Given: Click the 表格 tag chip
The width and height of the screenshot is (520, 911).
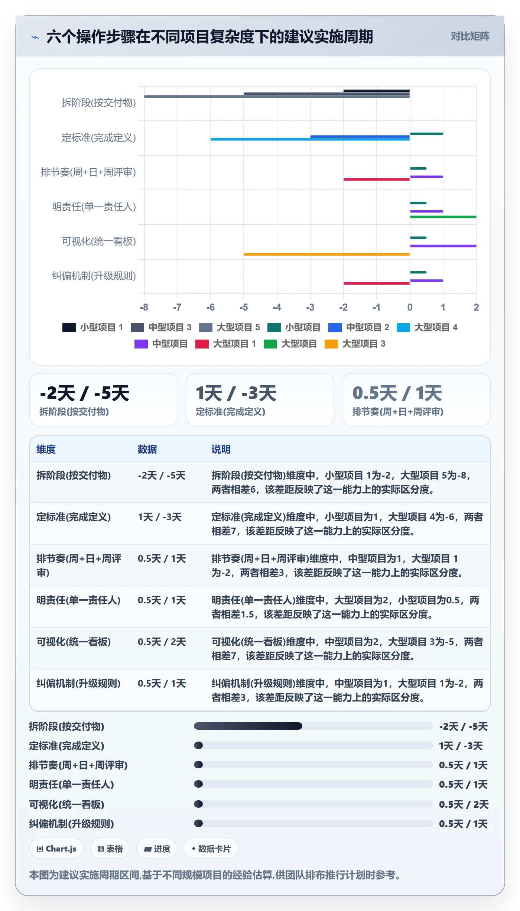Looking at the screenshot, I should (x=110, y=849).
